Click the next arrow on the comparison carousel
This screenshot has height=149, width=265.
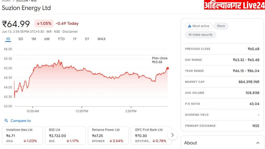[x=173, y=135]
